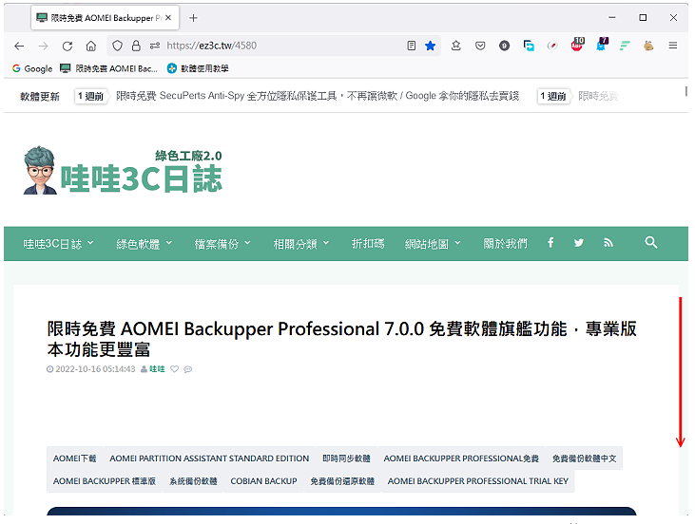695x524 pixels.
Task: Open a new browser tab
Action: click(x=193, y=18)
